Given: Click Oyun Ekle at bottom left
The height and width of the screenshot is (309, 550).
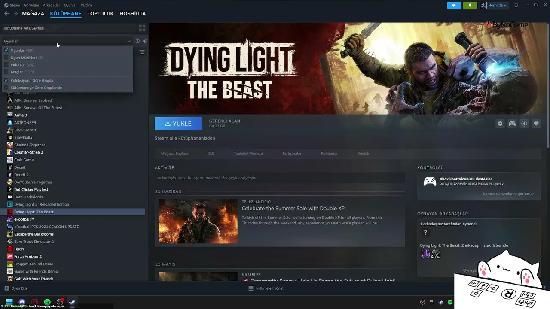Looking at the screenshot, I should (x=16, y=288).
